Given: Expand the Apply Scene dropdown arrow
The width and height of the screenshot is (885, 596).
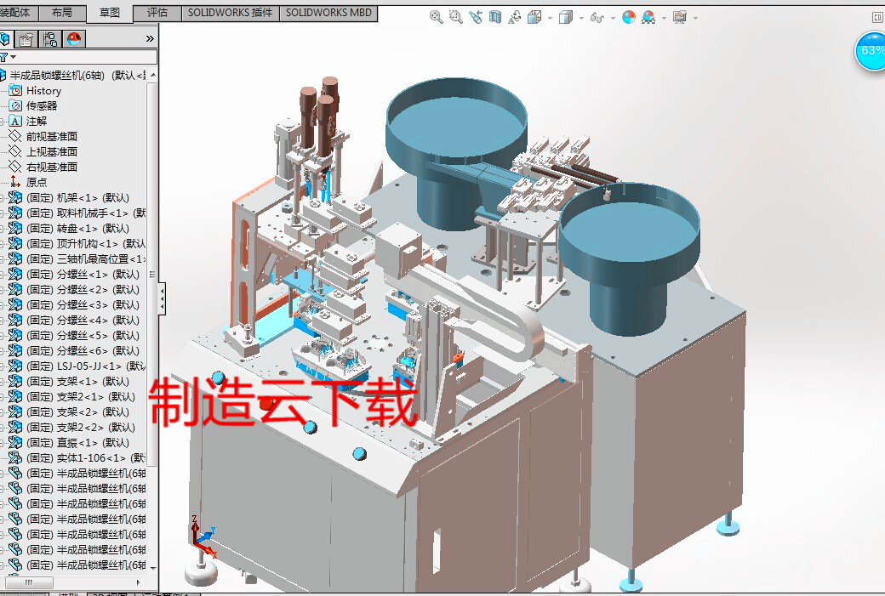Looking at the screenshot, I should pyautogui.click(x=664, y=16).
